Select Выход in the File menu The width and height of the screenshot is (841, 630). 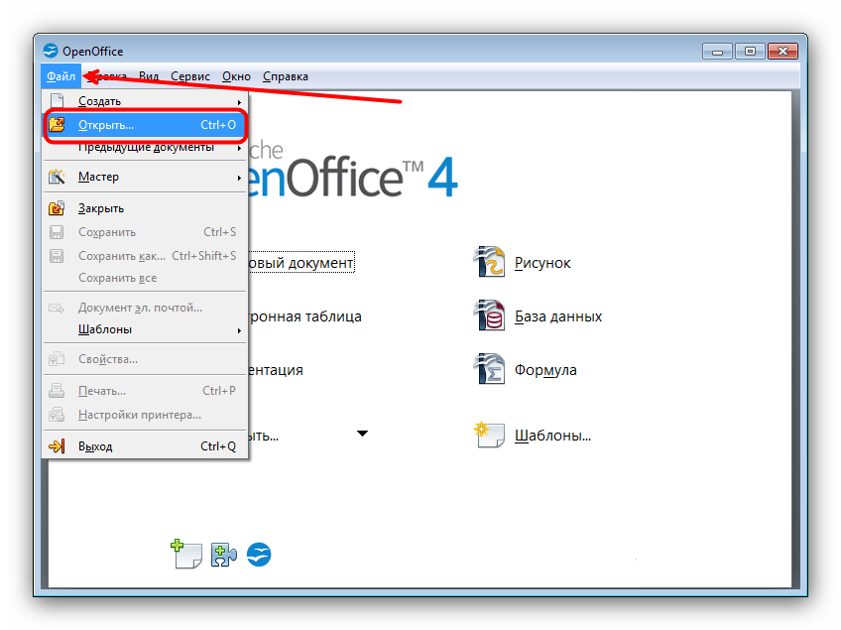(145, 445)
